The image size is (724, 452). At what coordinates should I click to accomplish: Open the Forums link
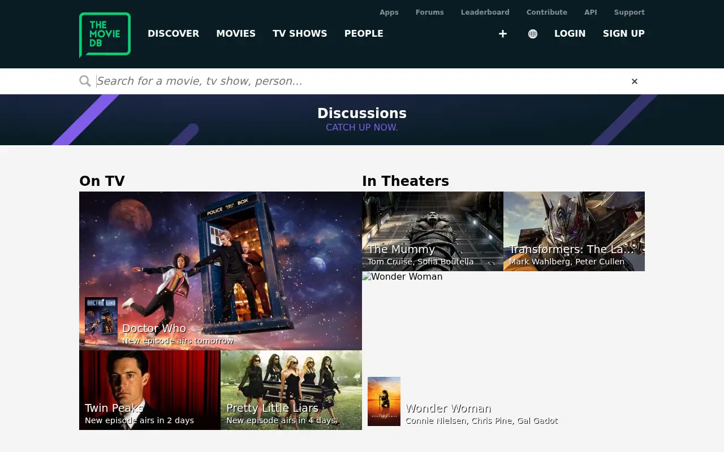click(x=430, y=12)
